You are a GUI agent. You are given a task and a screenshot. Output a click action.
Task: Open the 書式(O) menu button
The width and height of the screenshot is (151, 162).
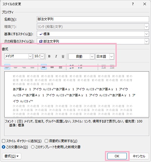(12, 156)
